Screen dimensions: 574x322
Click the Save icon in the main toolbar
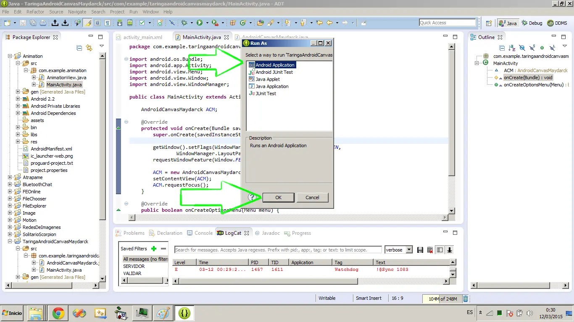coord(23,23)
